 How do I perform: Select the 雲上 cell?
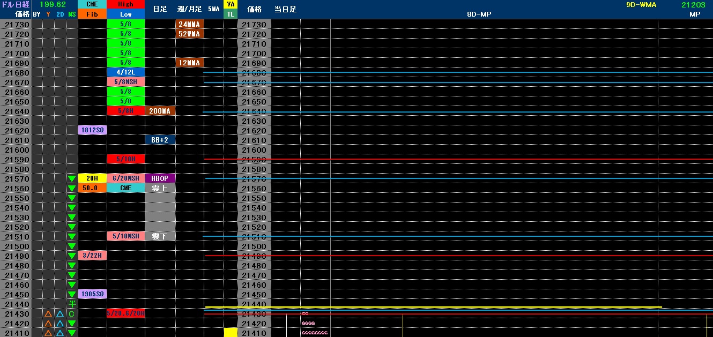pos(160,188)
